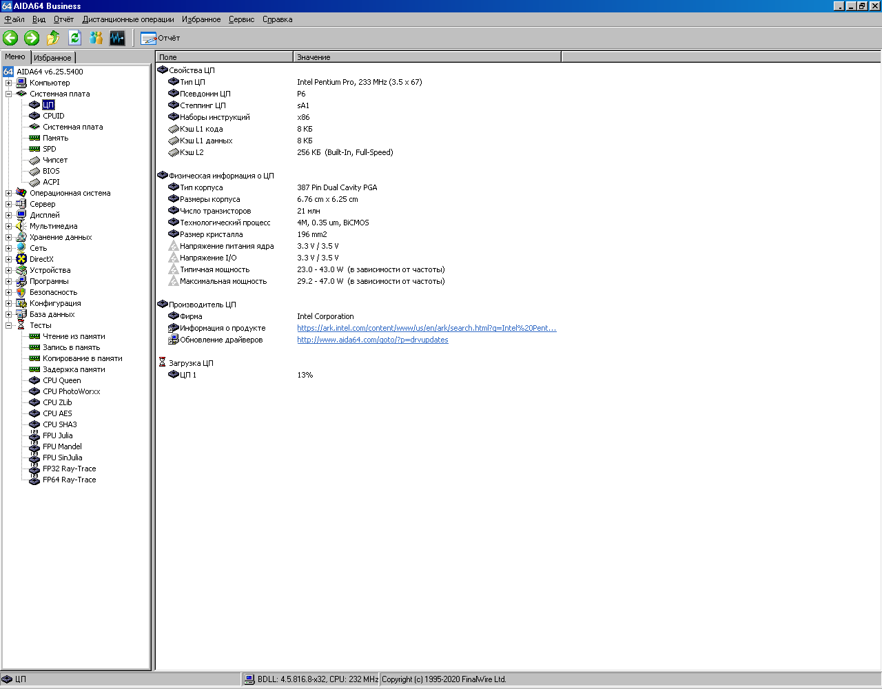Expand the Программы tree node

(x=9, y=281)
